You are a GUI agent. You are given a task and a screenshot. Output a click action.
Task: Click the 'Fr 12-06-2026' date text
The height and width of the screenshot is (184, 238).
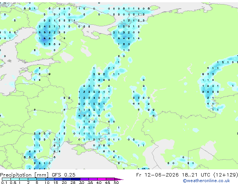tap(157, 175)
